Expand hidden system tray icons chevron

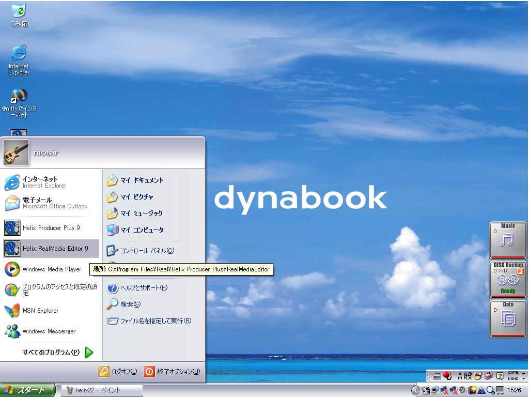(x=415, y=391)
